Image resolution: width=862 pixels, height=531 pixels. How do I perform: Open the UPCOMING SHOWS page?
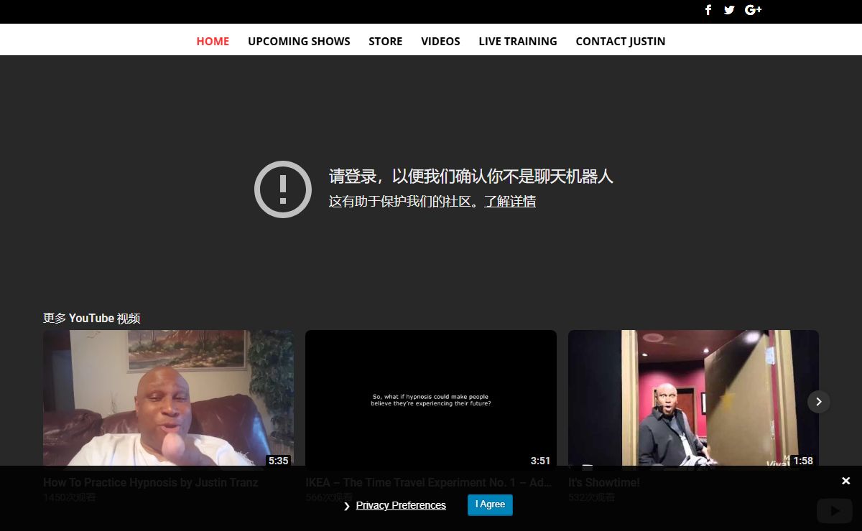[299, 42]
